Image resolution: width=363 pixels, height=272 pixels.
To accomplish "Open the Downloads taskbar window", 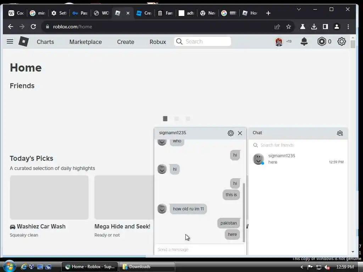I will click(147, 267).
